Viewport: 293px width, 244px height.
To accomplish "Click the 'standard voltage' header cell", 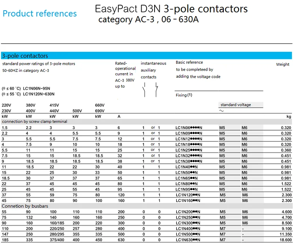I will pos(241,105).
